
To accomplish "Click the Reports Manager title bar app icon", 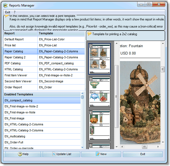I will pos(5,5).
